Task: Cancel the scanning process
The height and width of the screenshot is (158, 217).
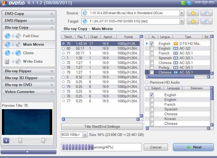Action: 156,147
